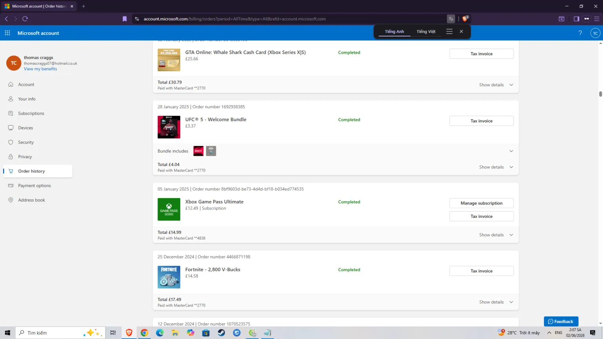Open the TC account avatar in header
The image size is (603, 339).
pos(596,33)
